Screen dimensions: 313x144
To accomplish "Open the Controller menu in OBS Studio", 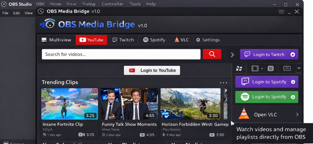I will point(113,4).
